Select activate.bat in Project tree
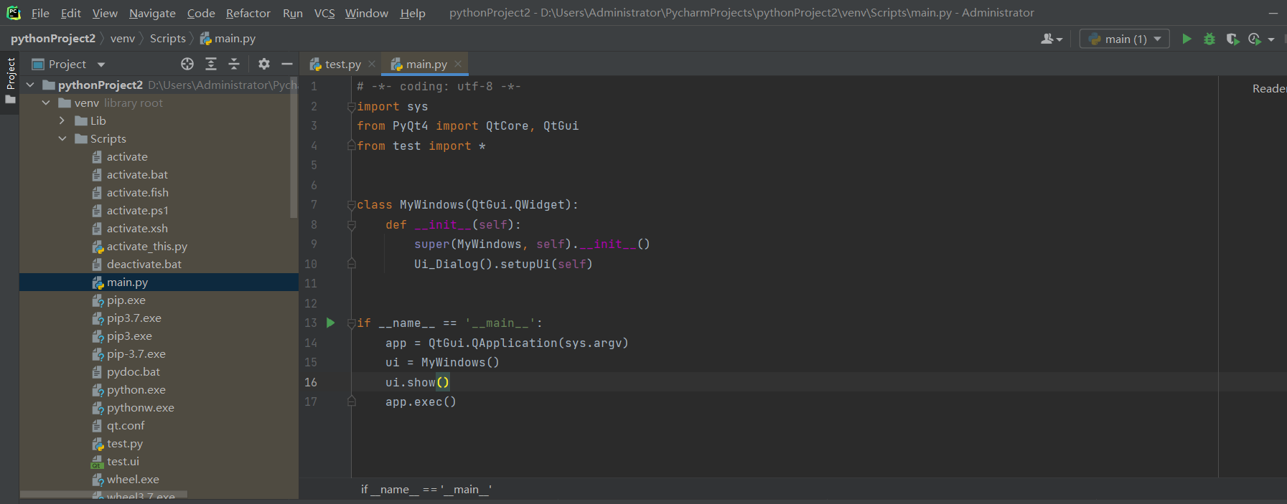Viewport: 1287px width, 504px height. pyautogui.click(x=137, y=174)
